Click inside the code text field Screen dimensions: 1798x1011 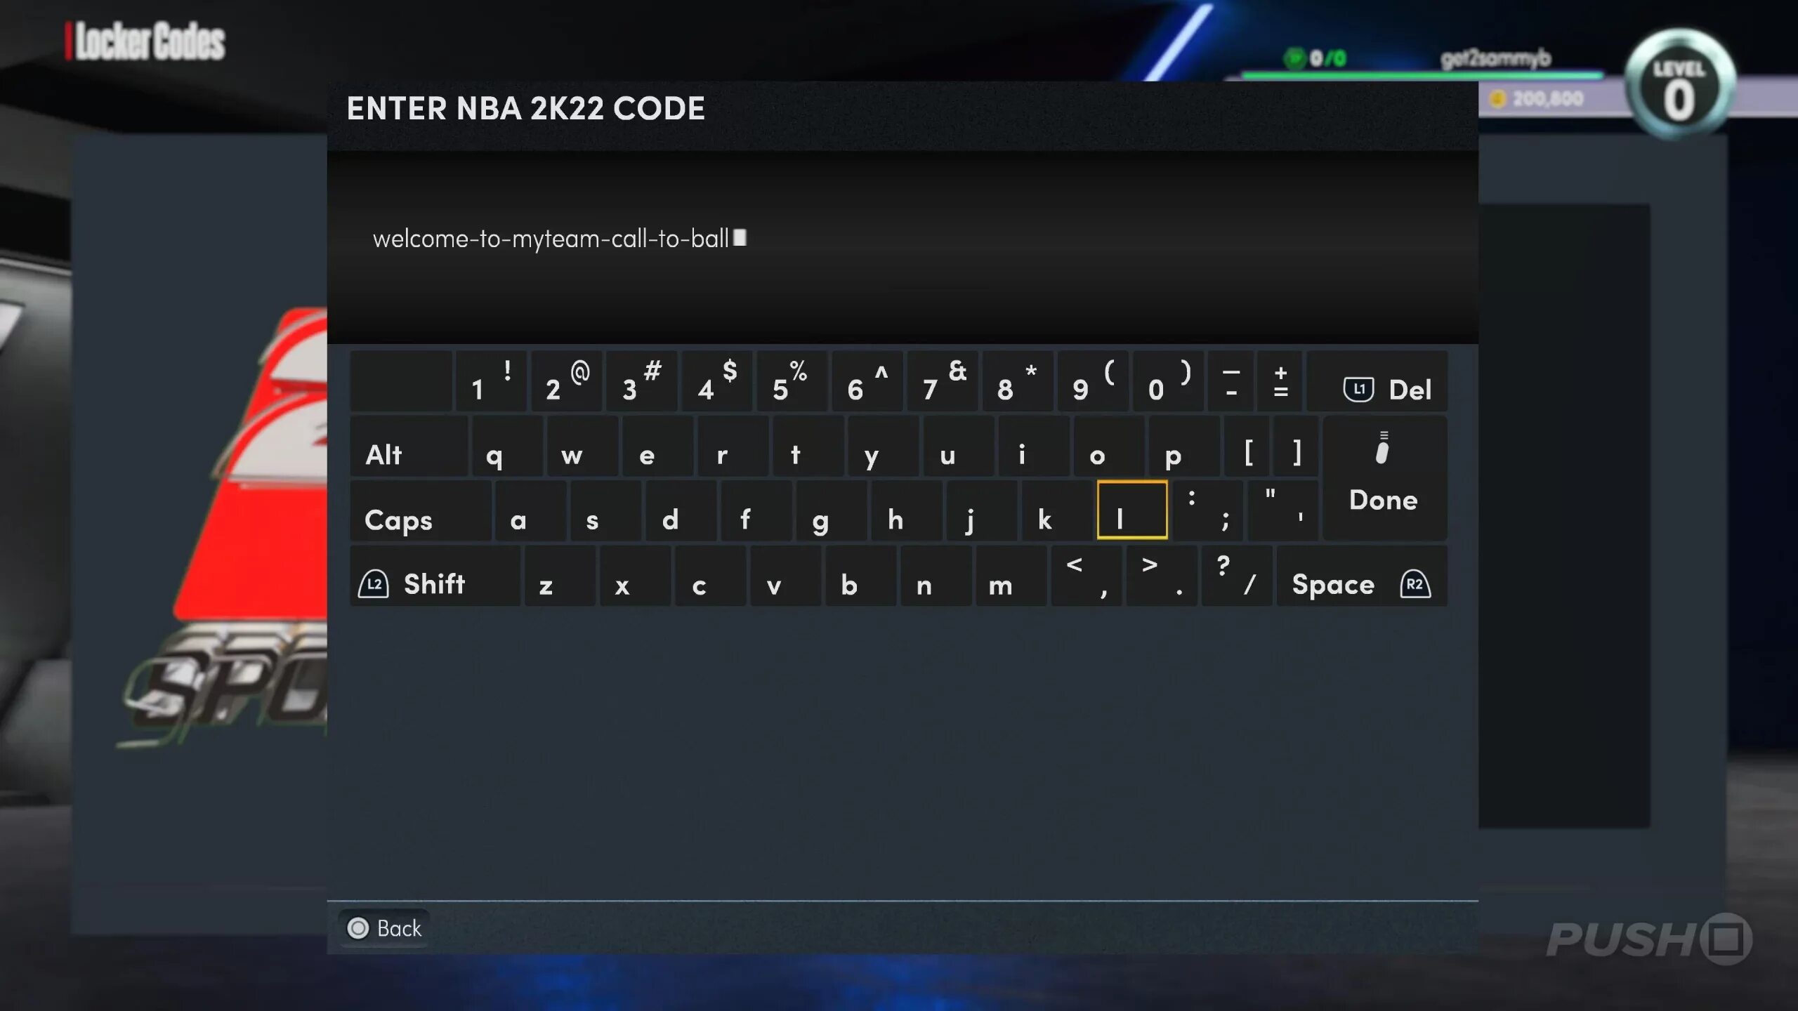click(903, 246)
